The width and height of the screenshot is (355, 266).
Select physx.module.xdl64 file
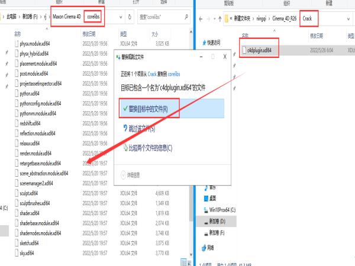(x=33, y=43)
